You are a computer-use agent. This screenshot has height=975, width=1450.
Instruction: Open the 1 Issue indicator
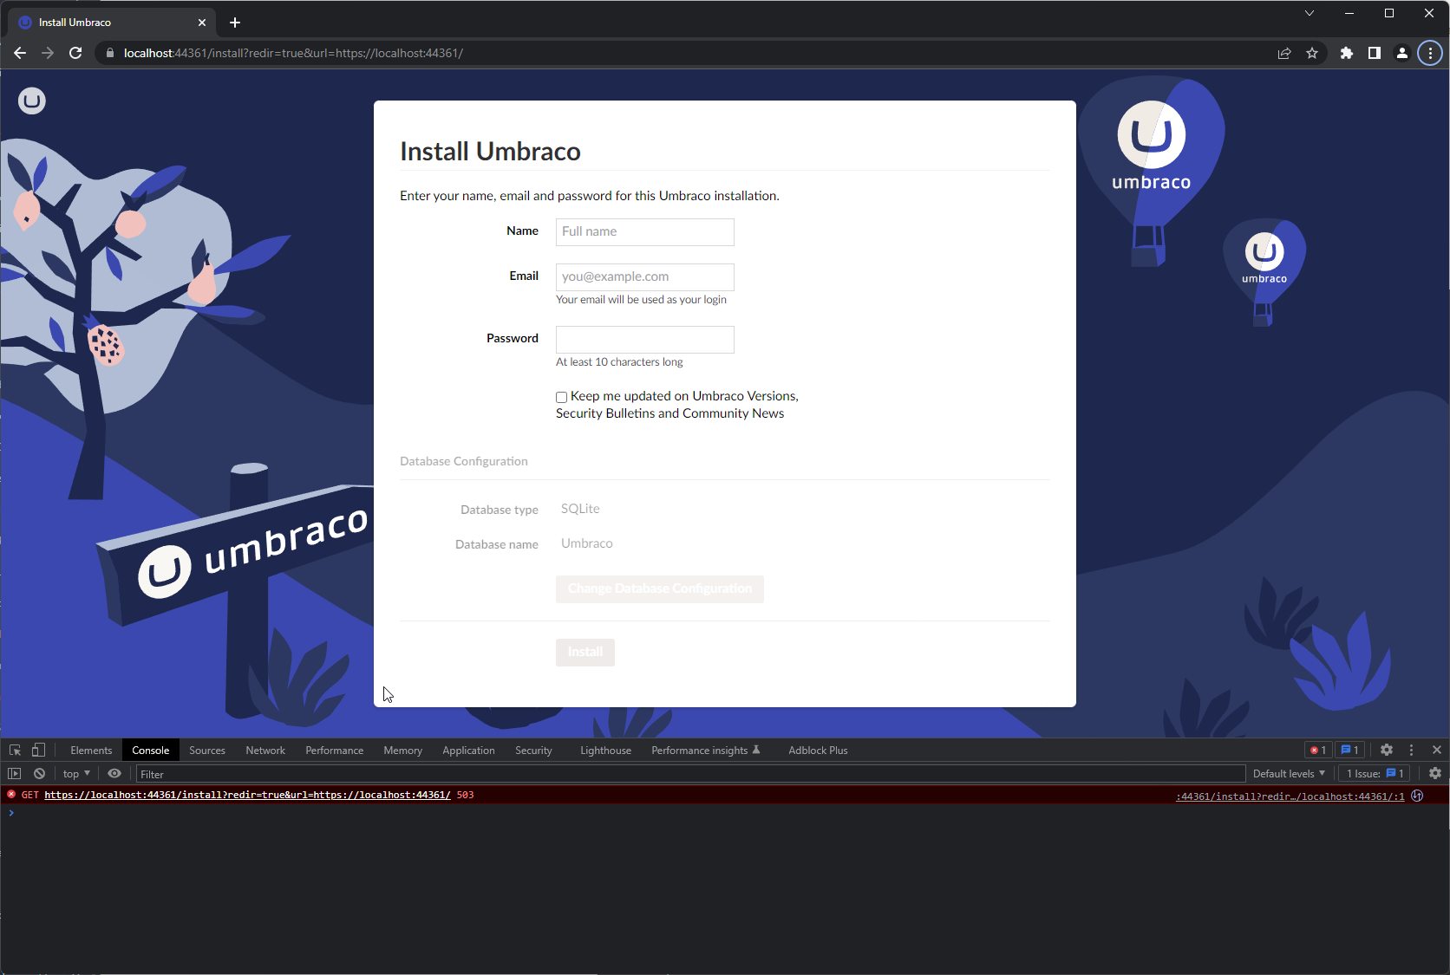click(x=1375, y=774)
